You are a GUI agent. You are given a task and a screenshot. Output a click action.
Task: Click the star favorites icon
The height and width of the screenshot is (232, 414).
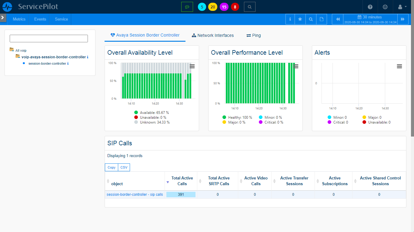pyautogui.click(x=300, y=19)
